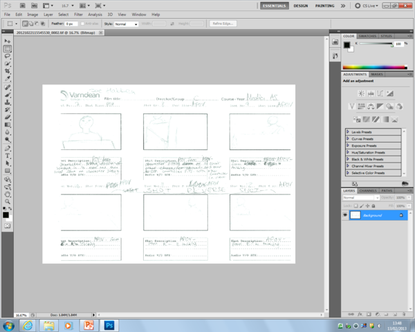
Task: Switch to the Painting workspace
Action: click(x=325, y=6)
